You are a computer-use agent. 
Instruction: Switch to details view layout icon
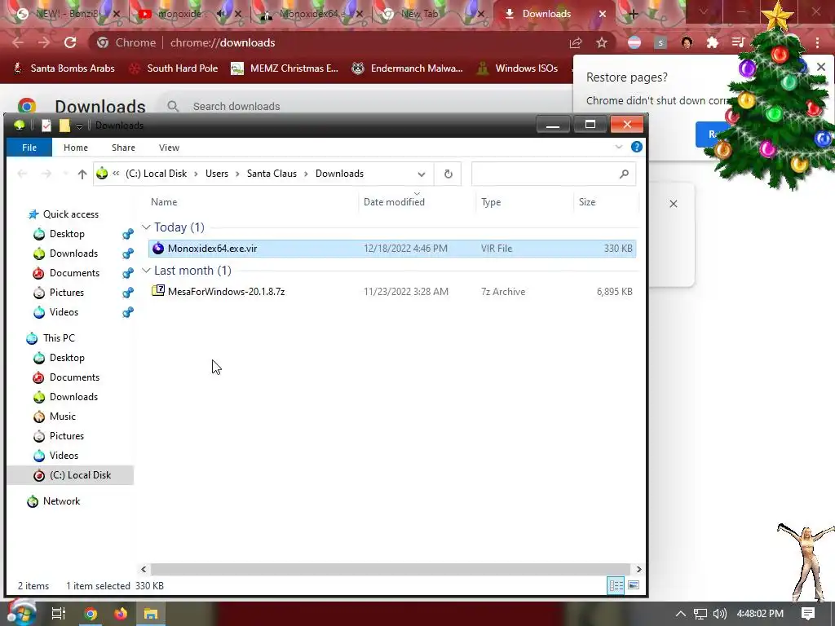(616, 585)
